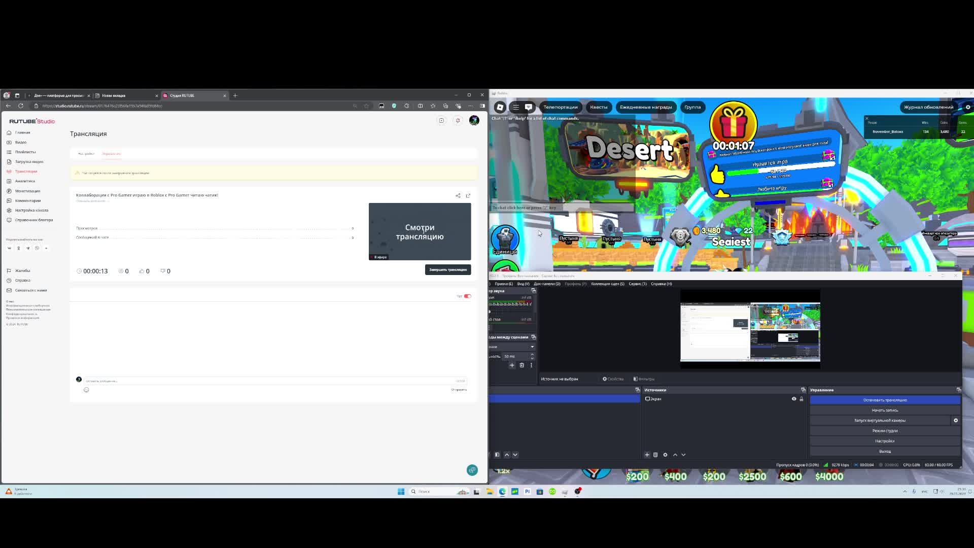
Task: Open Журнал обновлений in Roblox
Action: (x=928, y=107)
